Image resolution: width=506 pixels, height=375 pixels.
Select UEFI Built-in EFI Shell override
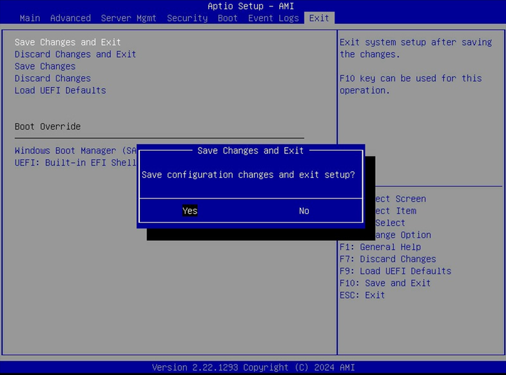click(x=75, y=162)
